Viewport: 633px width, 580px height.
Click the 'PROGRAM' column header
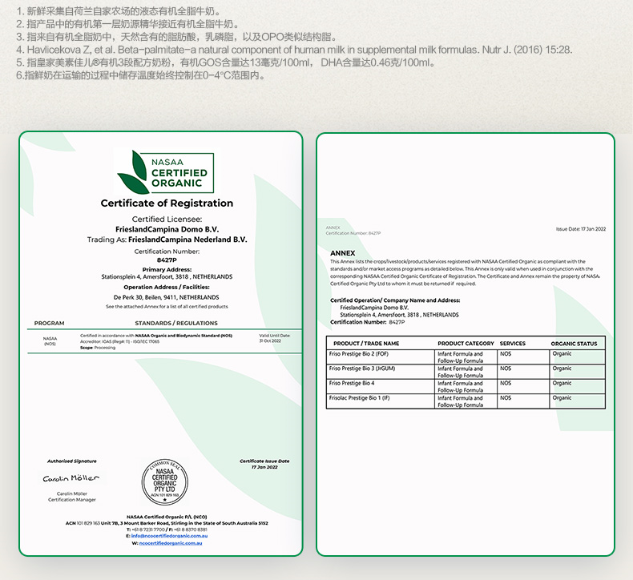click(49, 324)
